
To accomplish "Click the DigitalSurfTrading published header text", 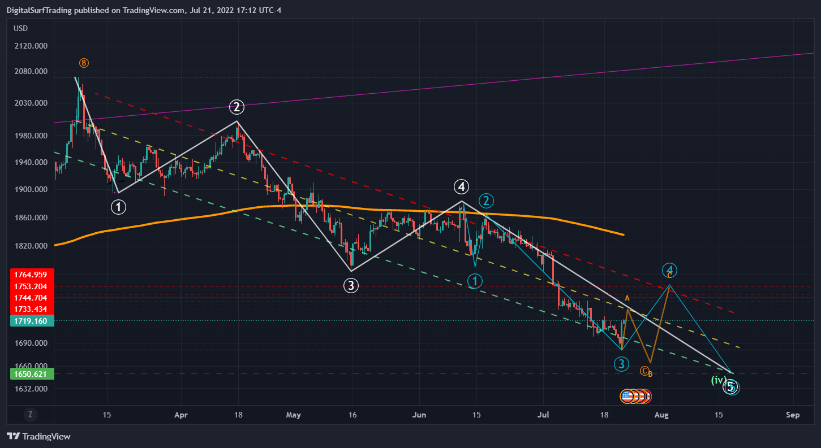I will (x=144, y=10).
